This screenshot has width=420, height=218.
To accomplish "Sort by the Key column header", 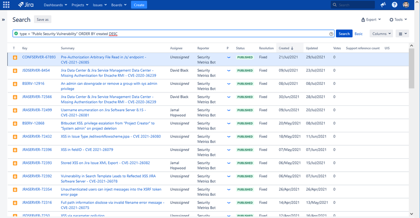I will (25, 48).
